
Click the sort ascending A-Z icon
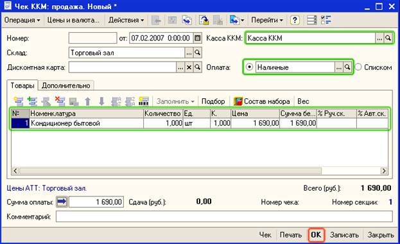pos(116,101)
